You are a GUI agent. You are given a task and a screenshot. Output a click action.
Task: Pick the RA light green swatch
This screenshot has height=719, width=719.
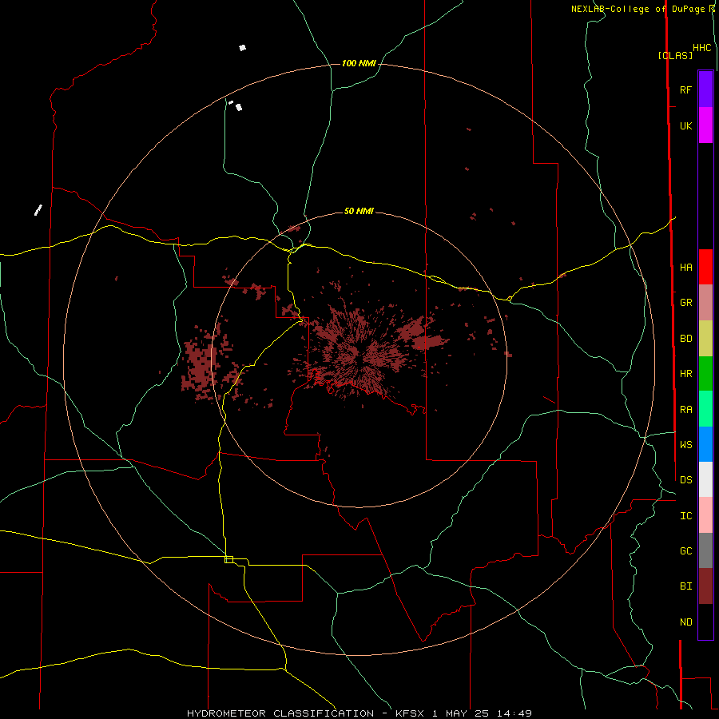coord(705,409)
